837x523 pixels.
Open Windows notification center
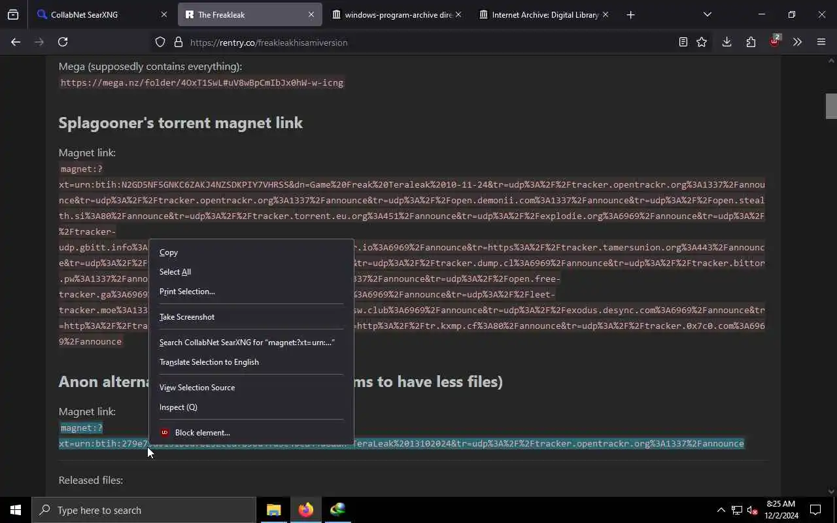coord(815,510)
